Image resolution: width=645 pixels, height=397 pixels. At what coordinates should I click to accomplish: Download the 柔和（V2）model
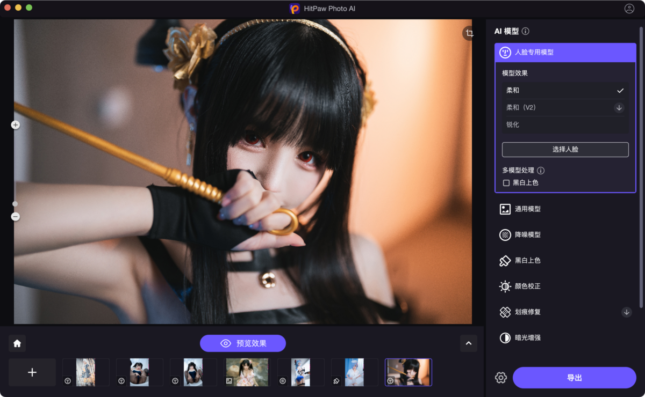tap(619, 107)
